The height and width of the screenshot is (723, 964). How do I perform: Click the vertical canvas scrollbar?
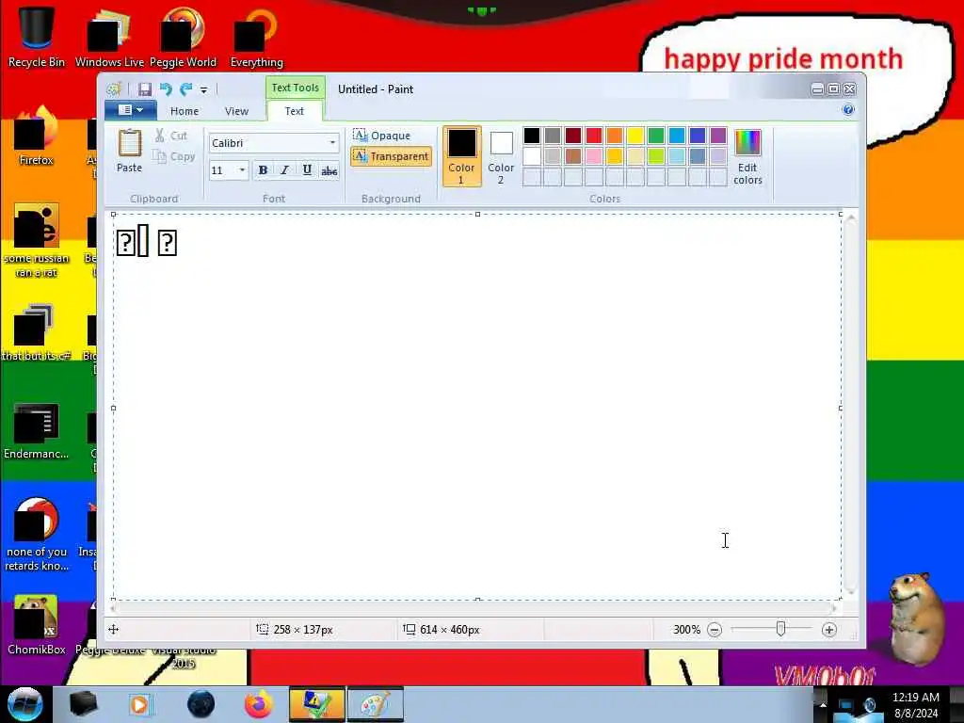851,404
